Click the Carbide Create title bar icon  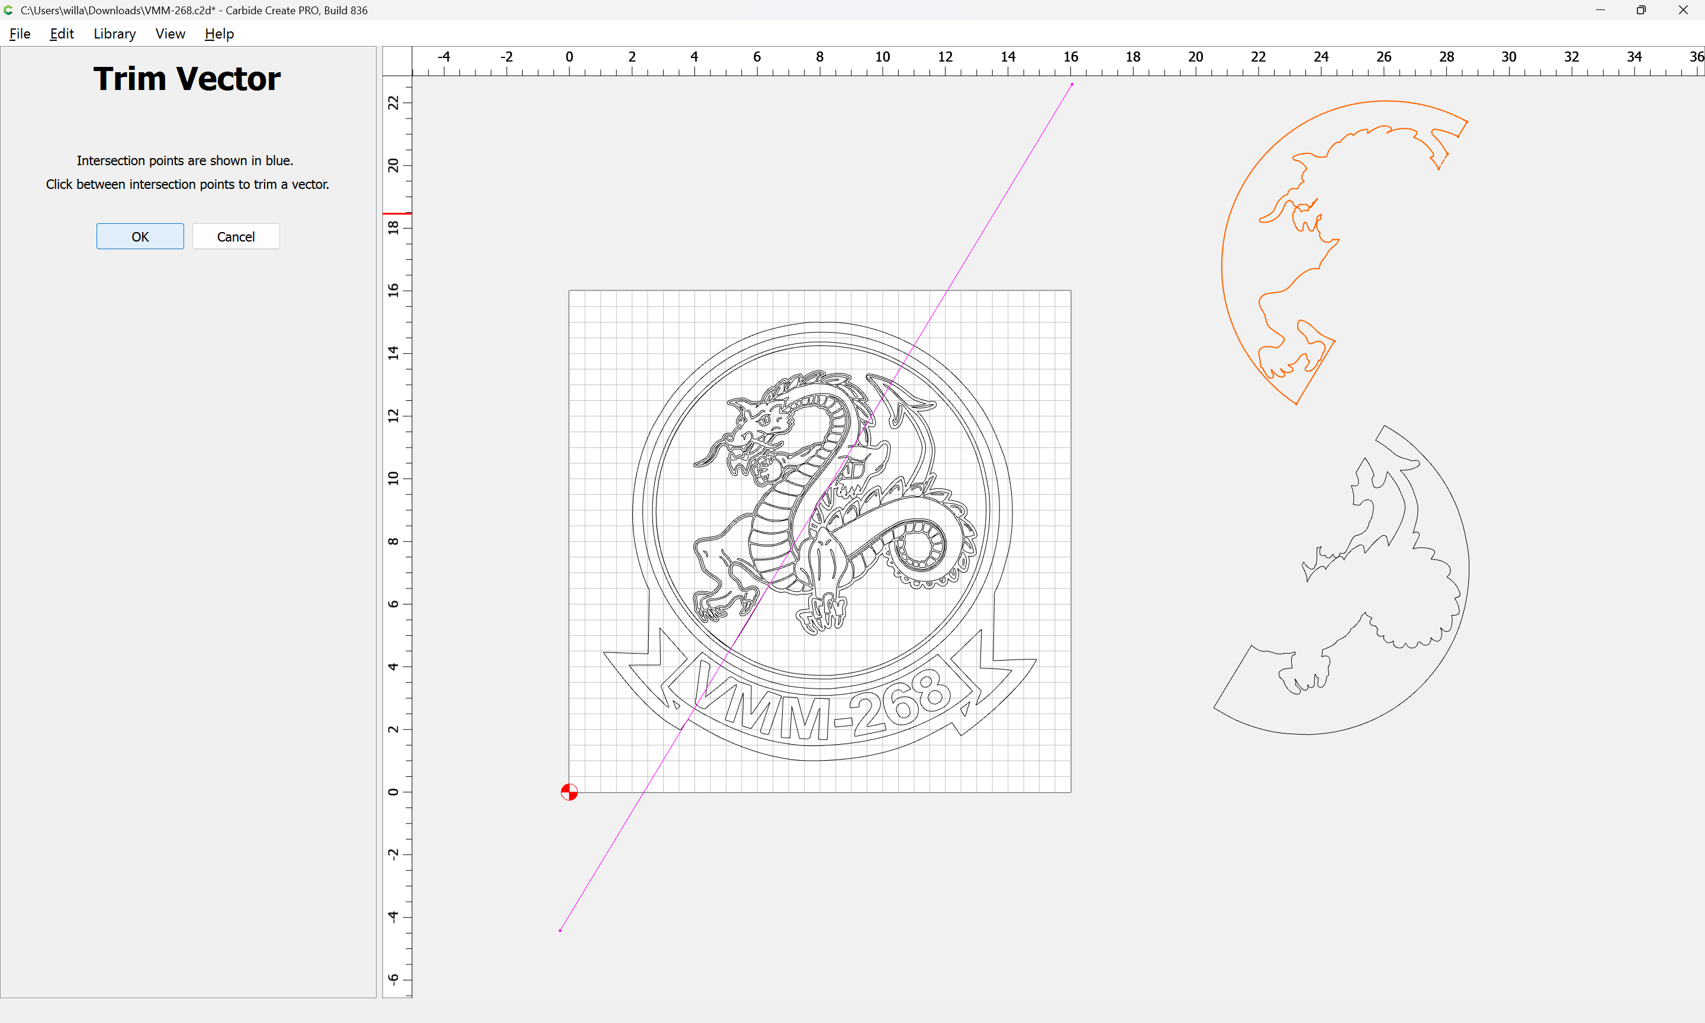pos(9,10)
